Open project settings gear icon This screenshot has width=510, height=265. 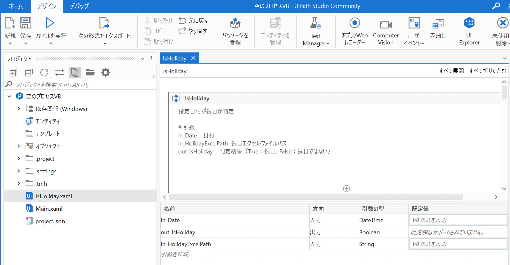click(106, 73)
